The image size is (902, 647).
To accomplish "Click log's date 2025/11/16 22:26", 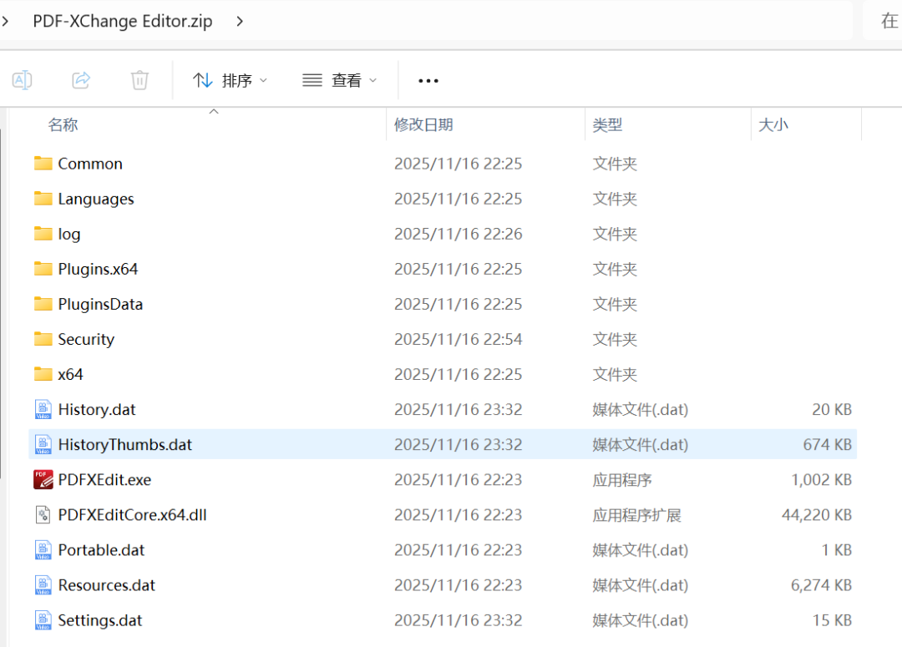I will [x=458, y=234].
